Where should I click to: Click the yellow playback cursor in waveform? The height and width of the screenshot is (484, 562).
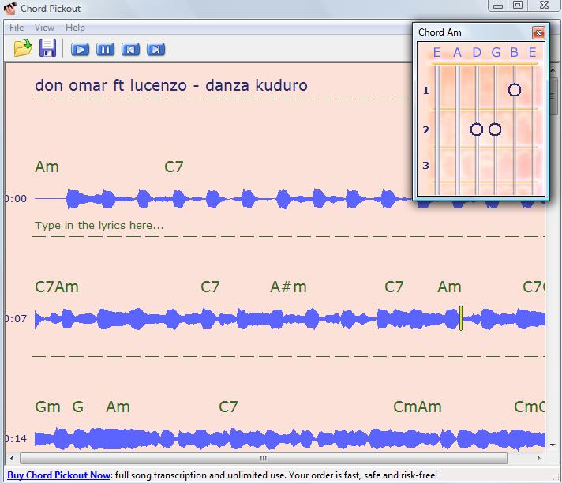[461, 318]
